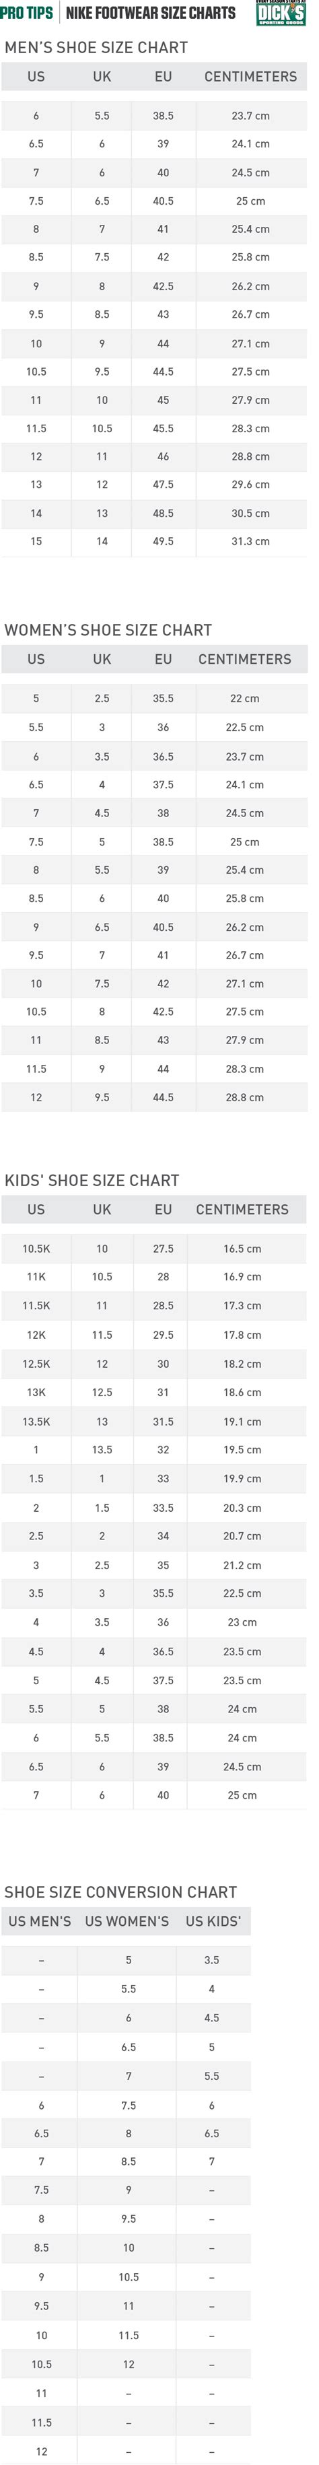
Task: Click the UK column header in women's chart
Action: pos(102,659)
